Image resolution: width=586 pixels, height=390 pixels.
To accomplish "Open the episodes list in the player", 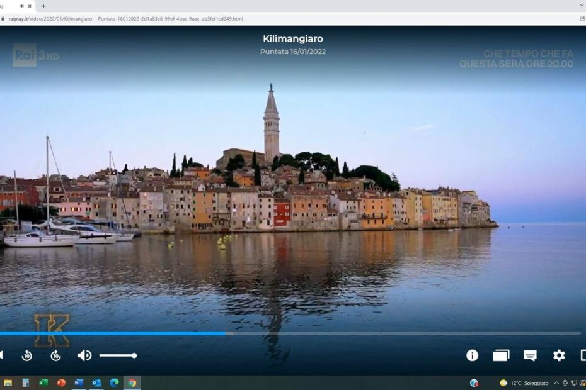I will 500,355.
